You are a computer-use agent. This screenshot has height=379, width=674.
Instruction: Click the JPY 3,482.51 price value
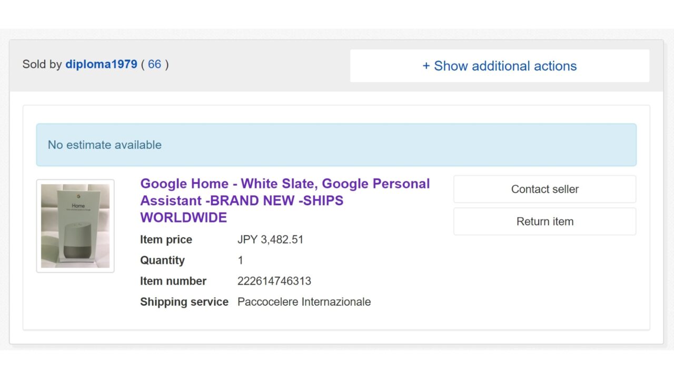click(271, 240)
